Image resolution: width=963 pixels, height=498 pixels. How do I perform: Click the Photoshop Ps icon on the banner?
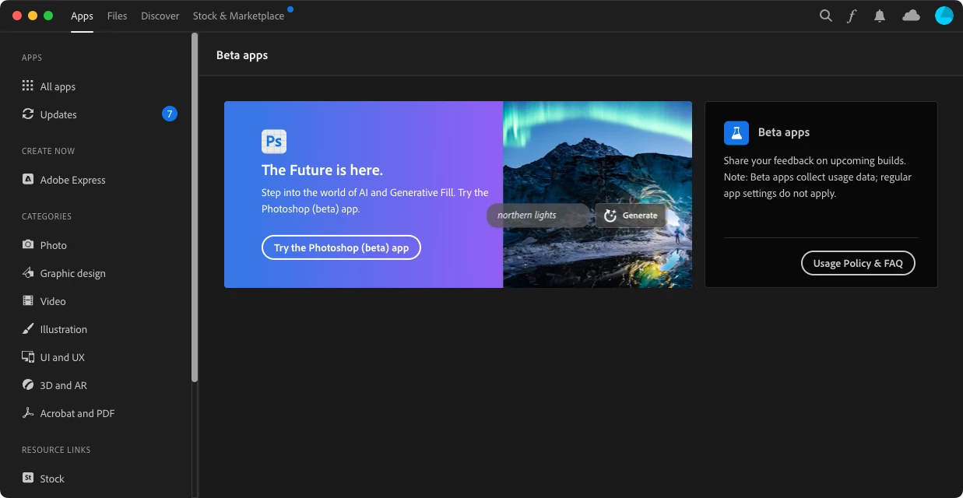[274, 141]
